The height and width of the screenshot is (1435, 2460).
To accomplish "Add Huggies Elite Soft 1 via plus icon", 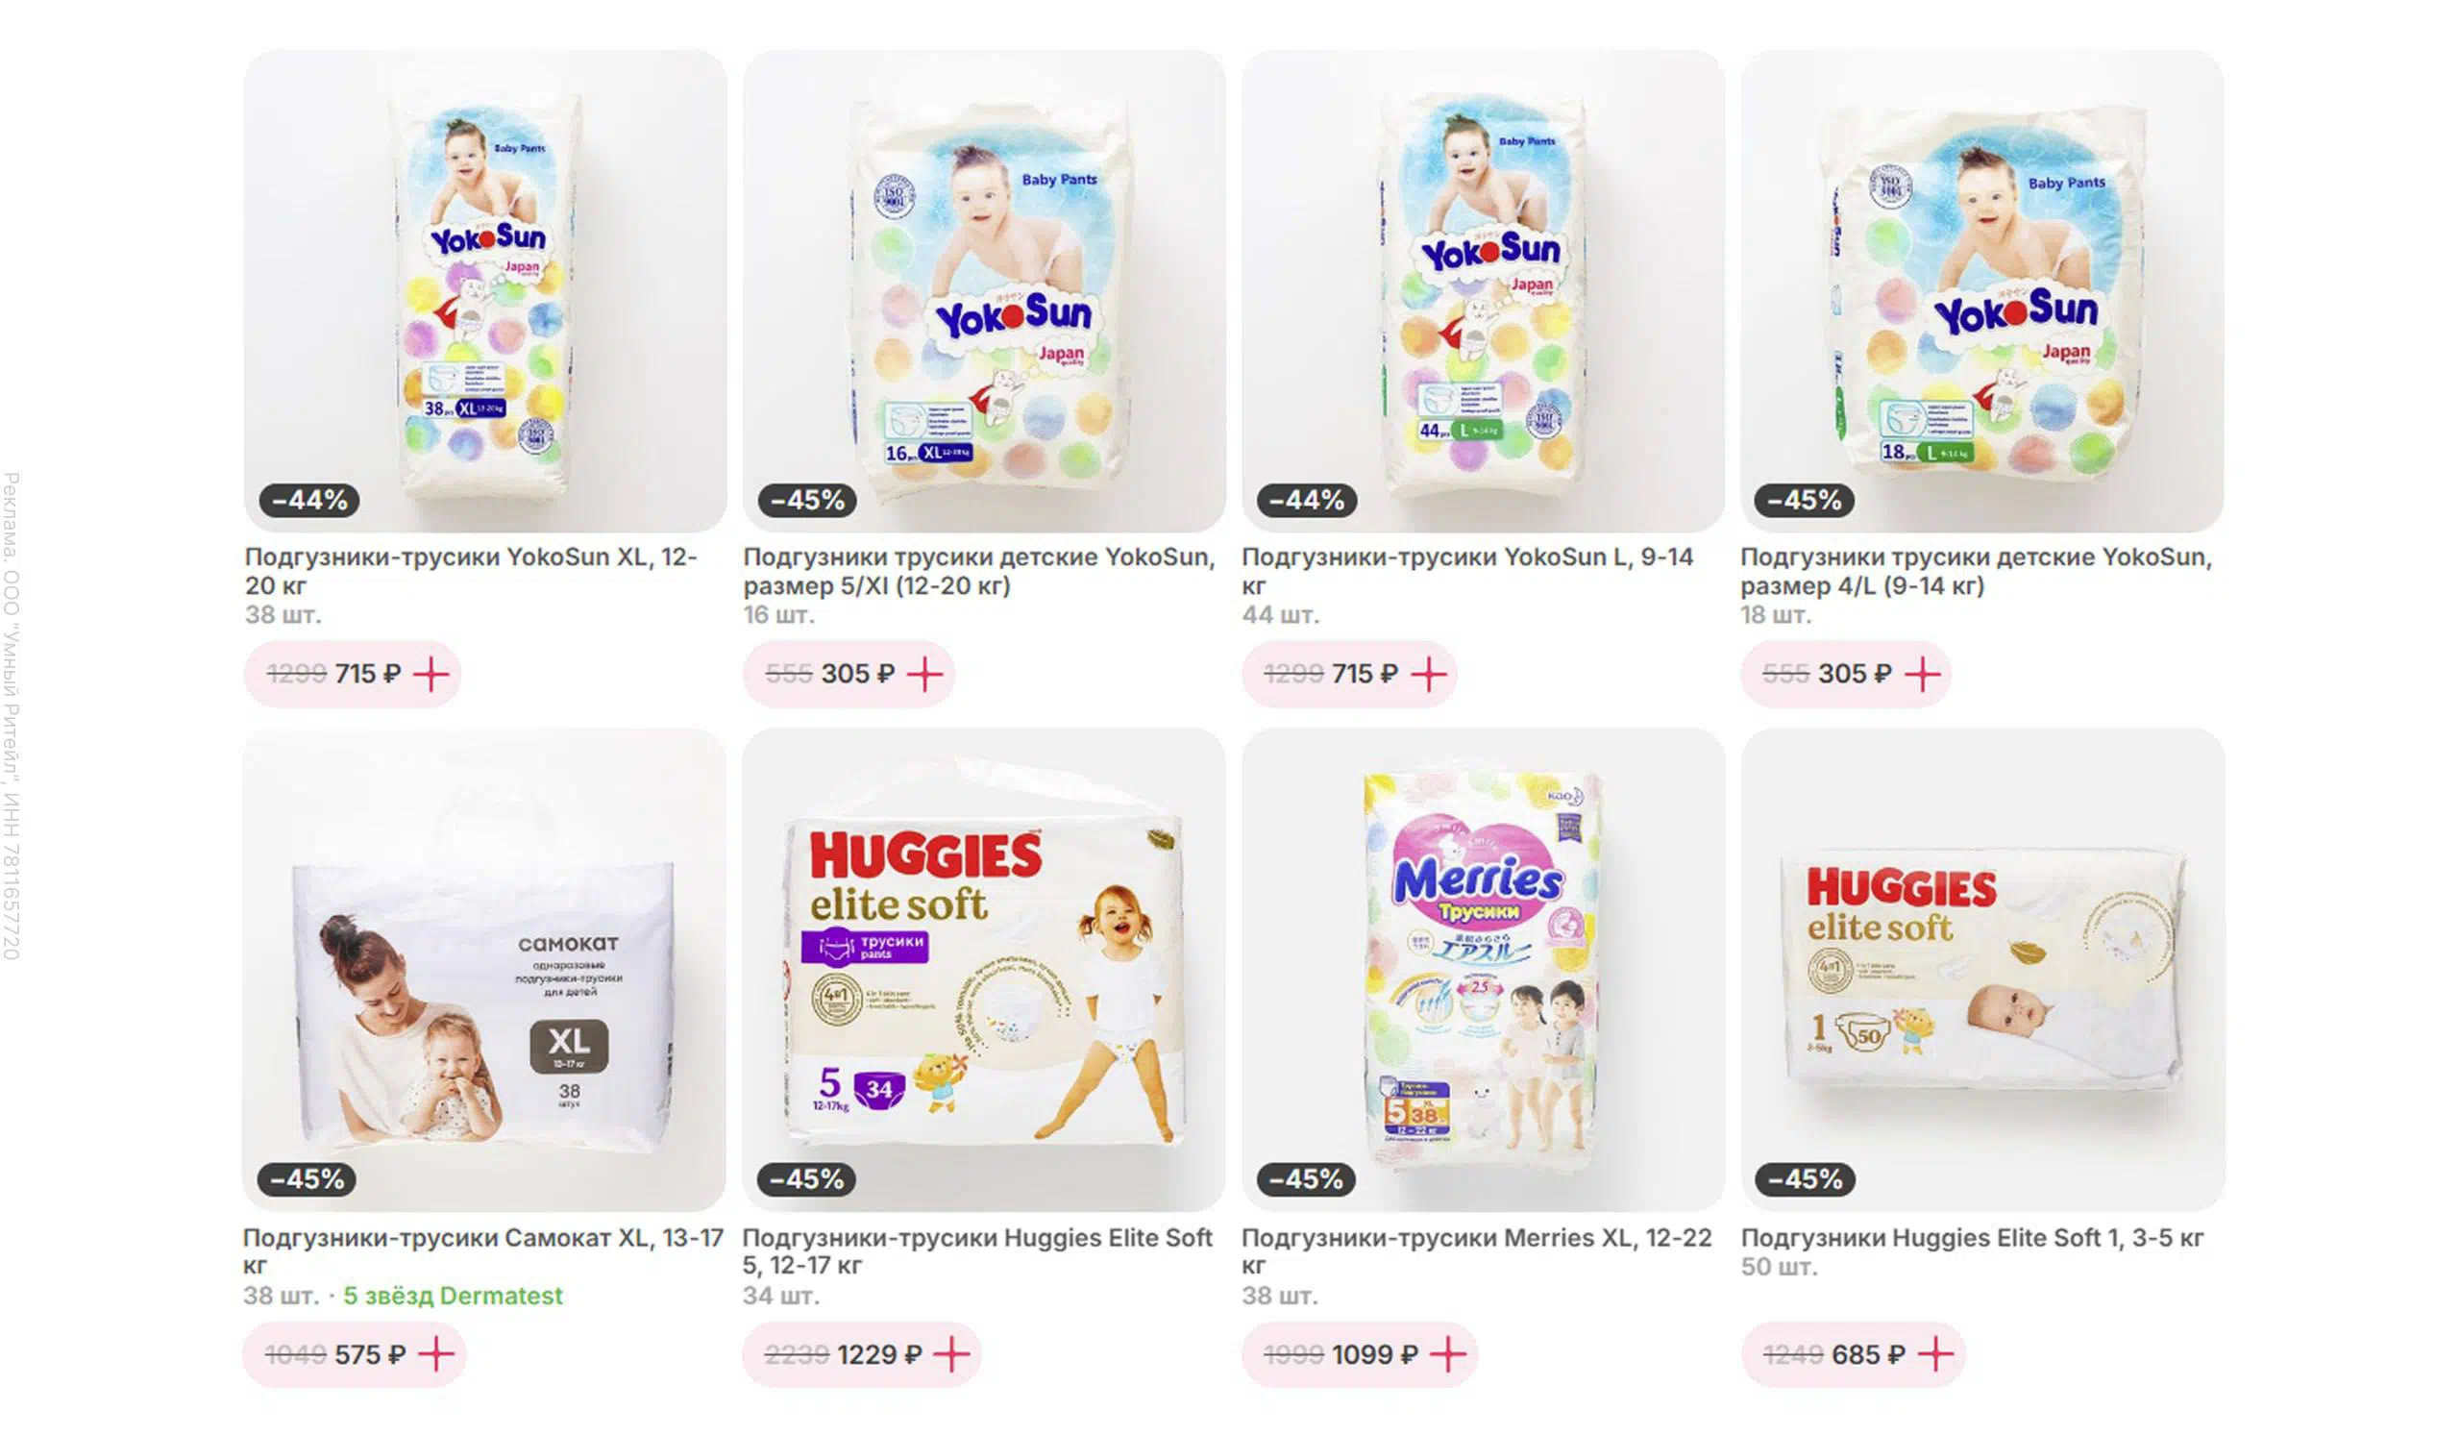I will click(x=1934, y=1354).
